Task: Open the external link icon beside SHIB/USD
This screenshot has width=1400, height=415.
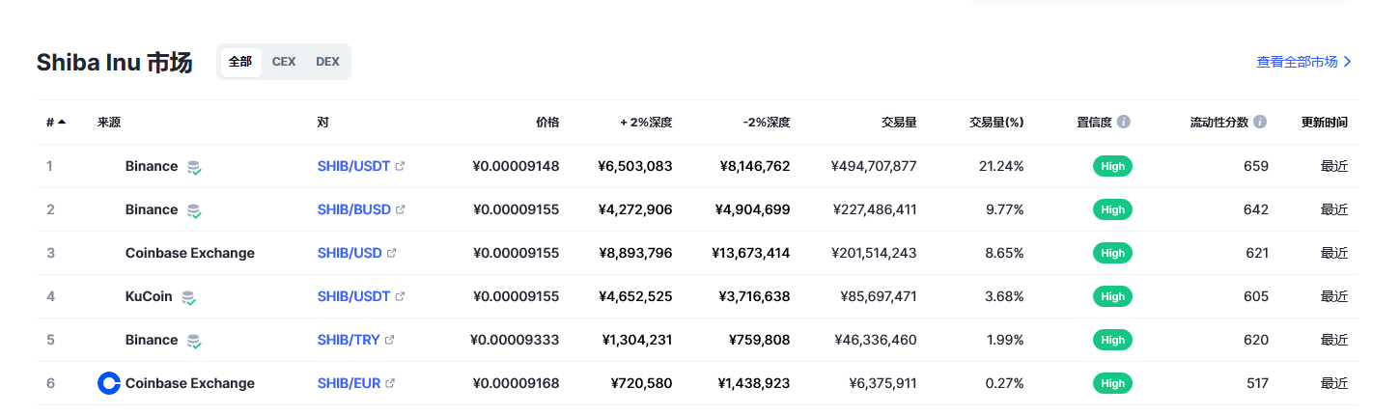Action: click(x=392, y=253)
